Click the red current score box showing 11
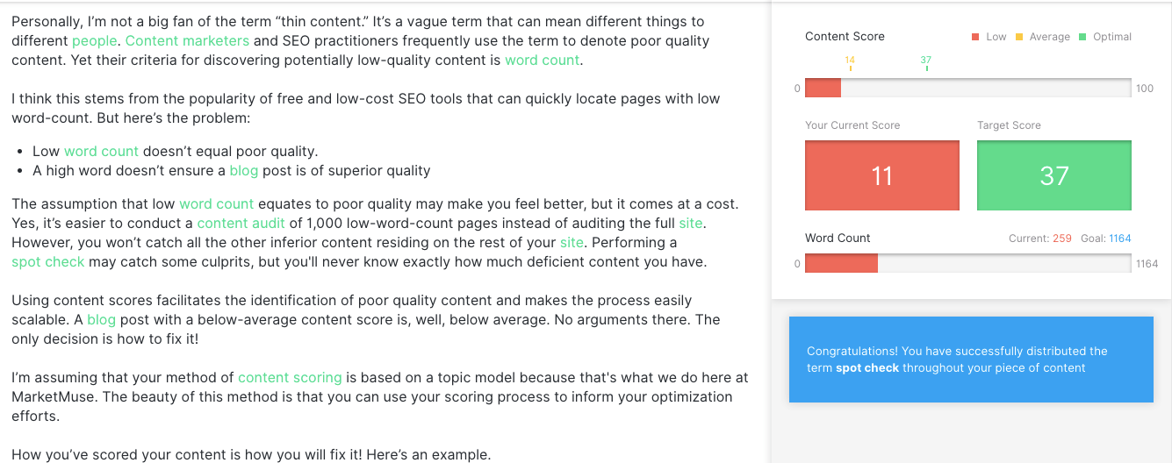1172x463 pixels. (881, 175)
